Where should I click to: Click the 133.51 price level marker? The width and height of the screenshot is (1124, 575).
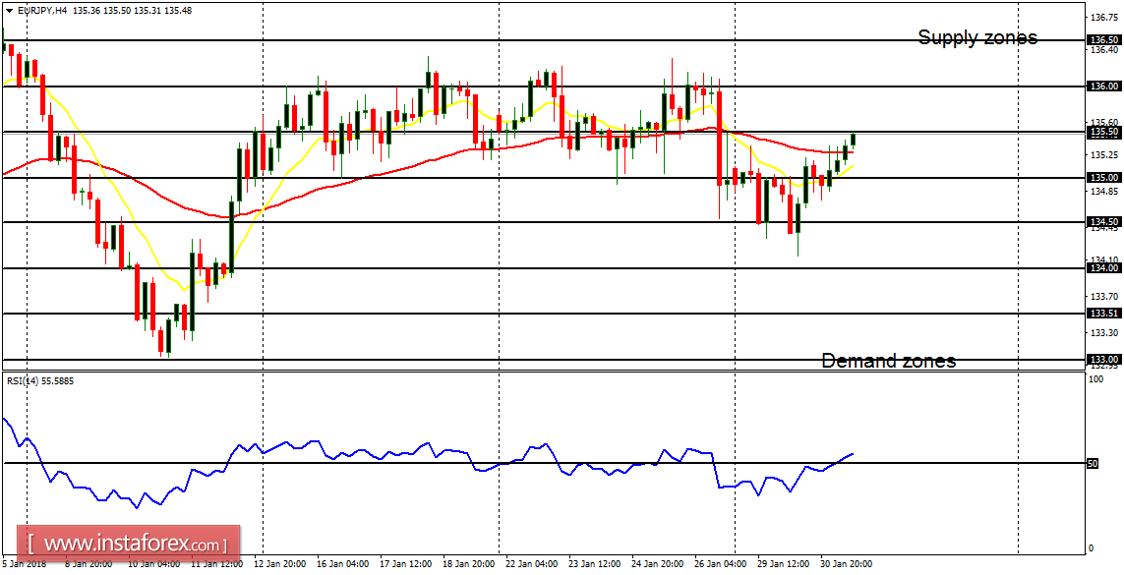(1102, 314)
